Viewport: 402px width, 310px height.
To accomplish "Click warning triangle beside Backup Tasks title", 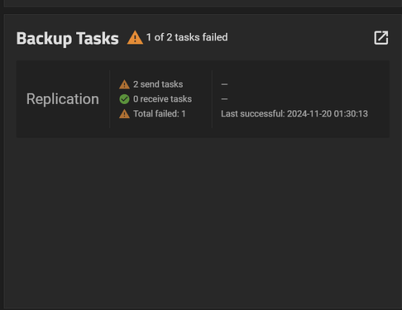I will click(x=135, y=37).
